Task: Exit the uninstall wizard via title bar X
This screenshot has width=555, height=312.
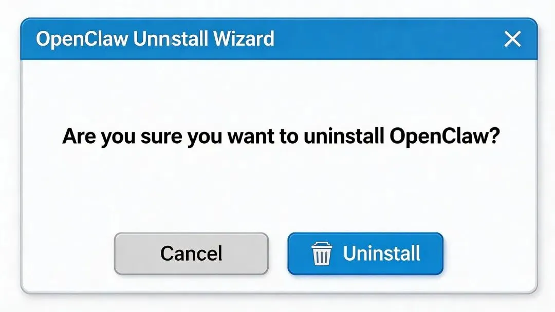Action: tap(512, 39)
